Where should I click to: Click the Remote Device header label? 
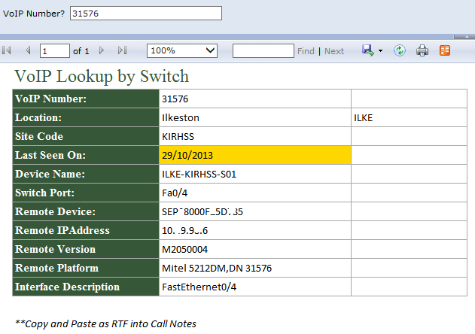tap(55, 211)
